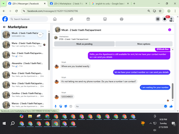Open the Friends icon in top navigation
The height and width of the screenshot is (134, 179).
(x=71, y=19)
